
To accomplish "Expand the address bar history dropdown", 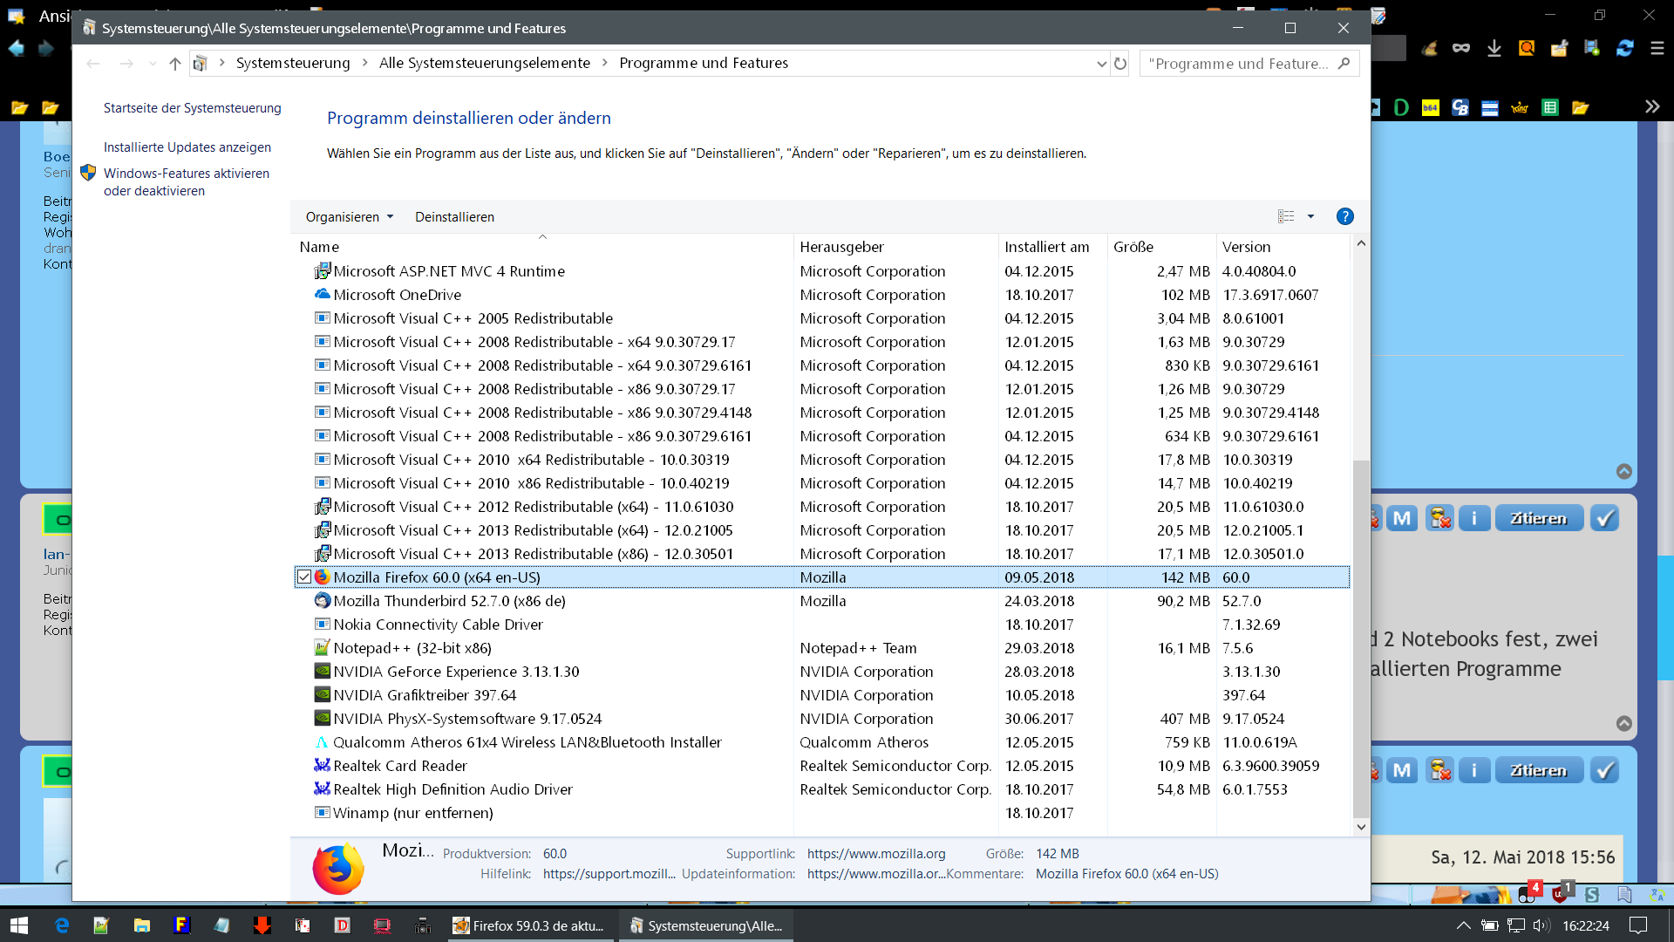I will [1101, 64].
